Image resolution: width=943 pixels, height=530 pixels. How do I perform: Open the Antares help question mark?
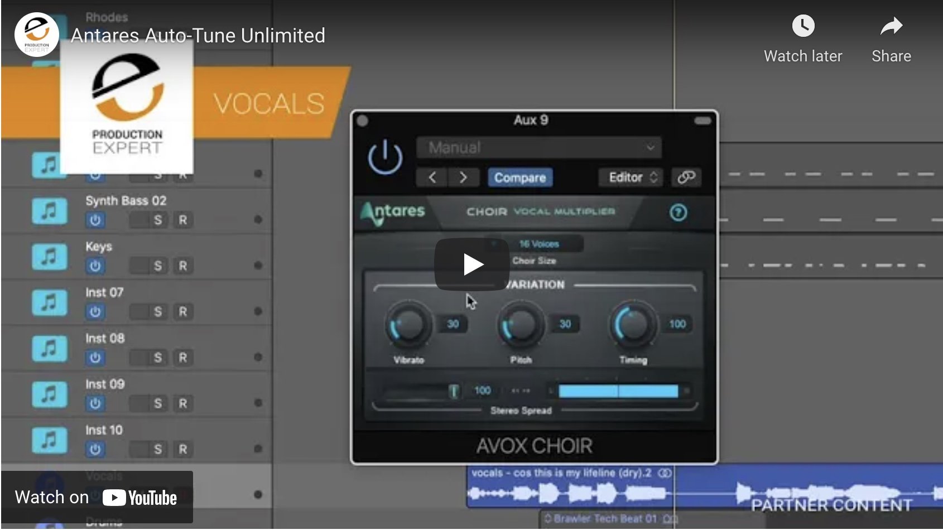tap(678, 213)
